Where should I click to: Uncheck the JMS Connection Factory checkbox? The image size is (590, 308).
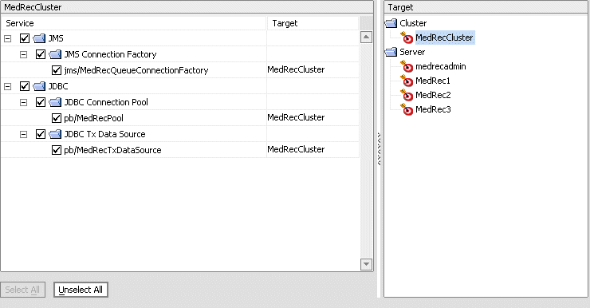point(41,54)
